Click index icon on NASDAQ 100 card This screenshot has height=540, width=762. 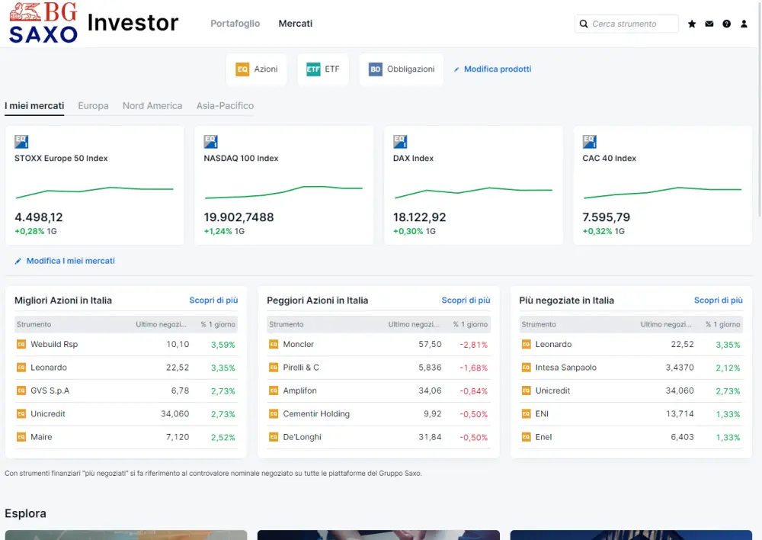point(211,142)
